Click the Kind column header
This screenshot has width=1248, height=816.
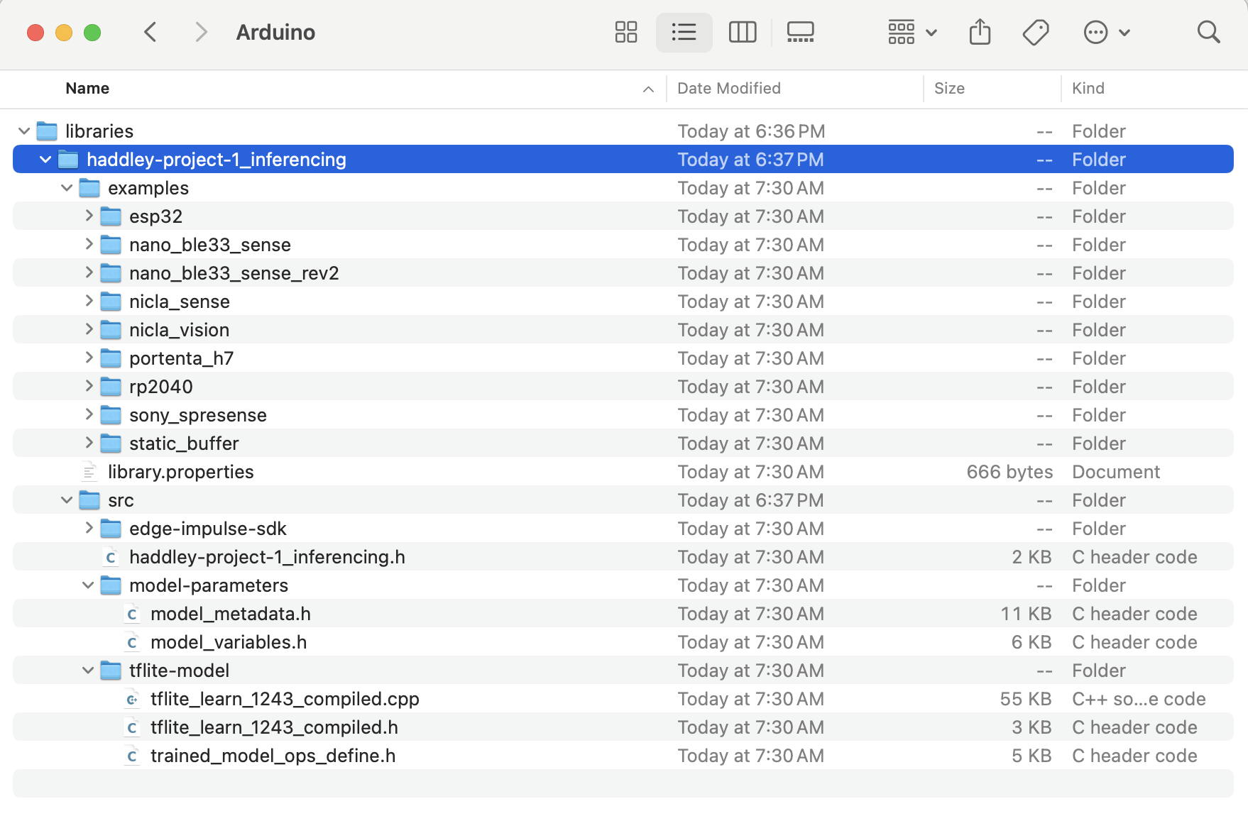1088,89
